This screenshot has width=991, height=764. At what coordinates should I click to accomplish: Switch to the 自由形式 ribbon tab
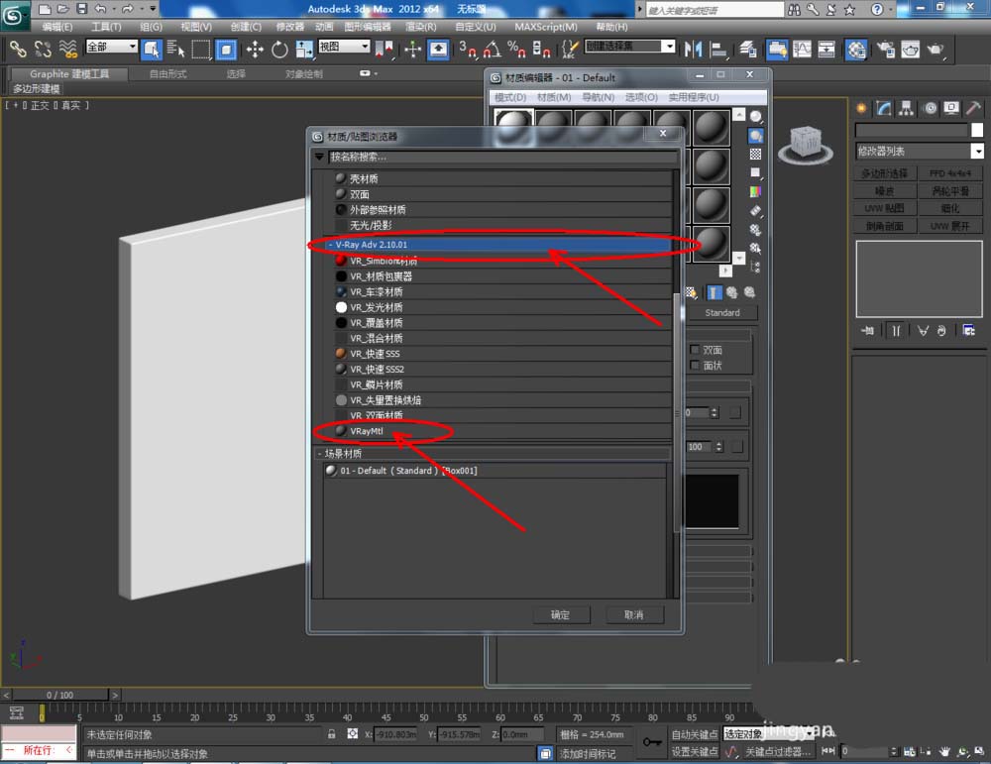click(167, 74)
